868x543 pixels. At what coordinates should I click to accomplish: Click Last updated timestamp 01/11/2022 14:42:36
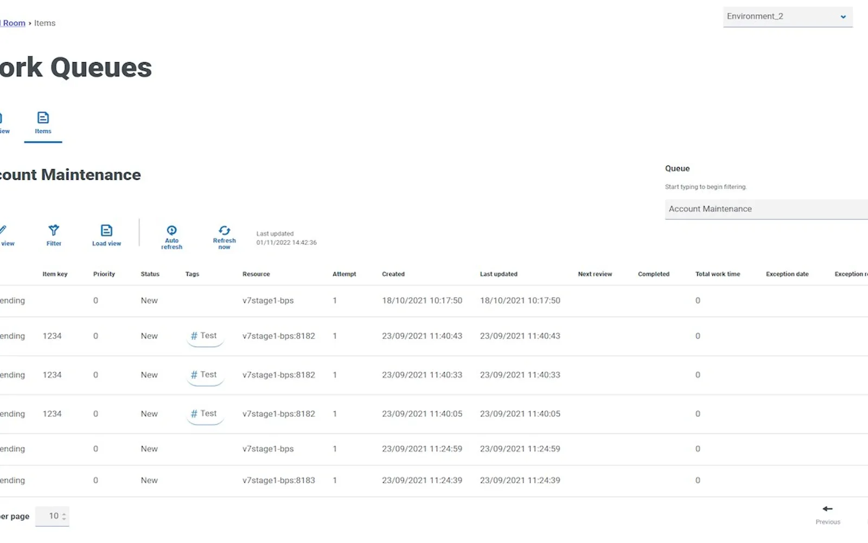coord(286,243)
